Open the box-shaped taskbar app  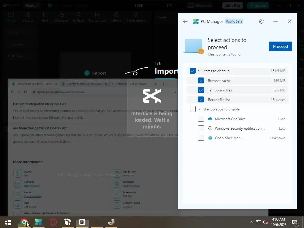67,222
